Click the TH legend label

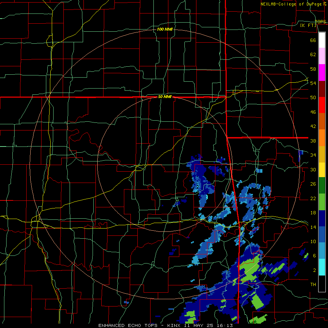313,285
